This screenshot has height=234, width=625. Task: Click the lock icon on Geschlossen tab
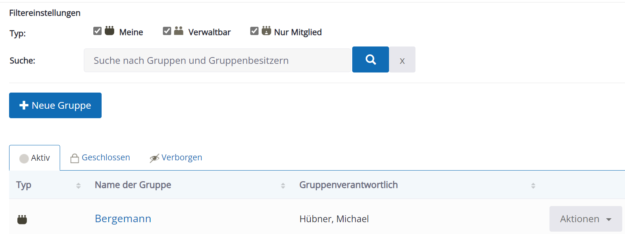pyautogui.click(x=75, y=158)
